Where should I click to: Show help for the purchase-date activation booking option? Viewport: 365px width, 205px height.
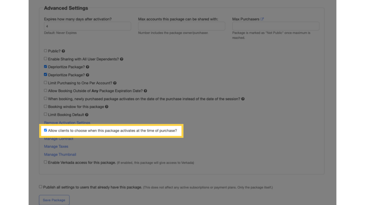coord(243,98)
